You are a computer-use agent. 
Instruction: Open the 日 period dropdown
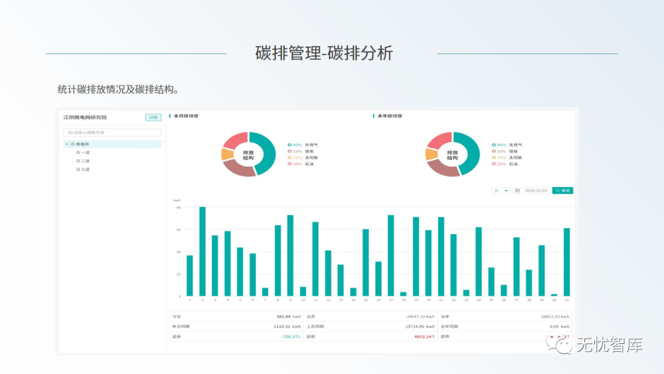point(501,191)
